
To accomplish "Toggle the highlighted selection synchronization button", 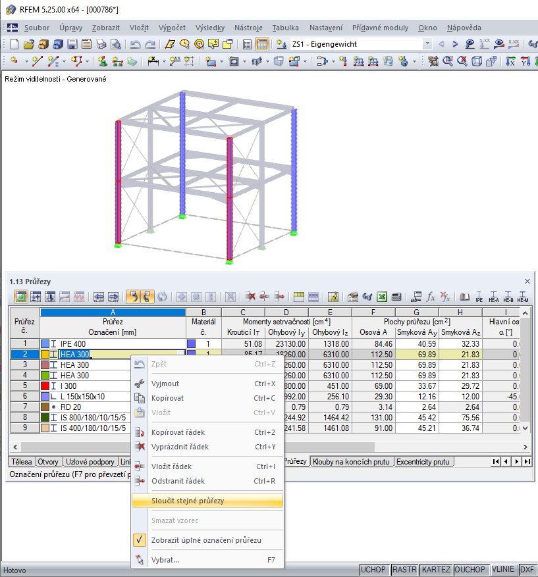I will (x=133, y=297).
